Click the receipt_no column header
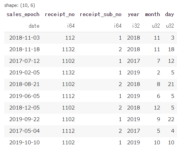 coord(60,15)
